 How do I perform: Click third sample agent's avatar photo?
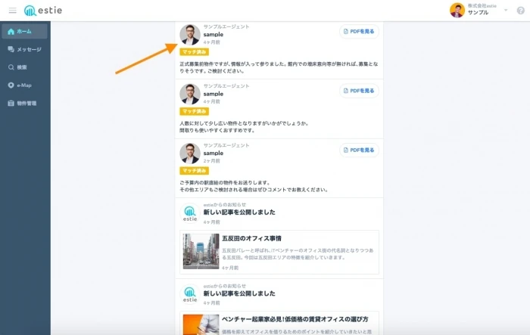coord(190,153)
